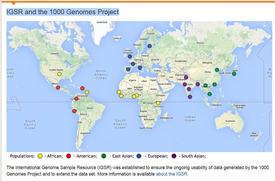Select the green marker on southern China coast
Image resolution: width=275 pixels, height=181 pixels.
point(215,84)
